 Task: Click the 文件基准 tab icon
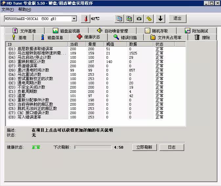15,31
